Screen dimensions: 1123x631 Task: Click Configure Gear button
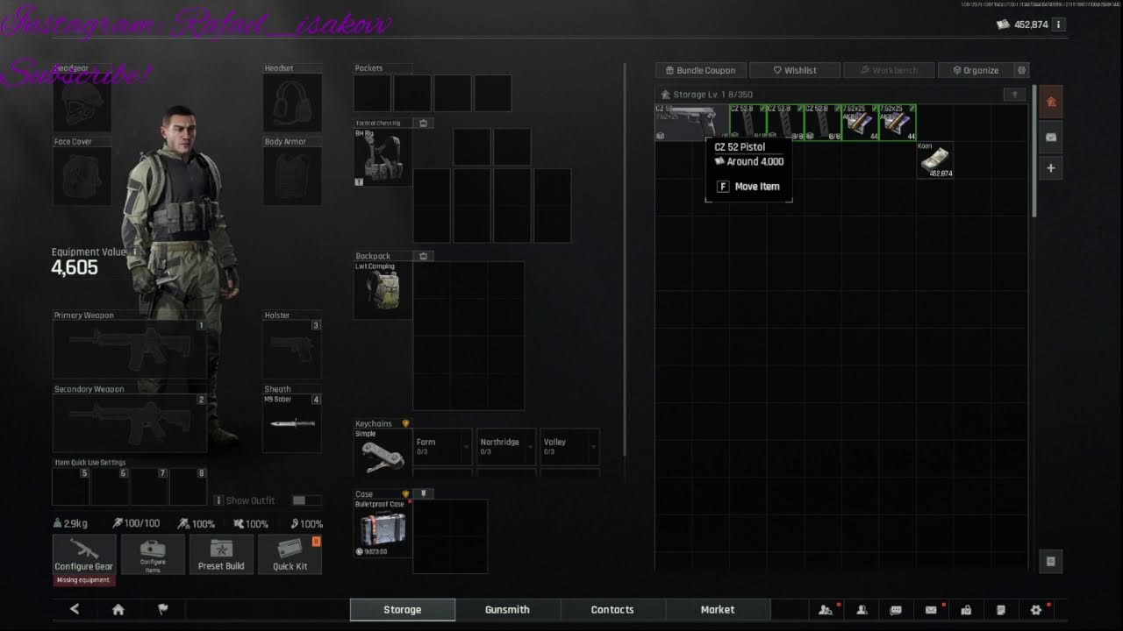point(84,555)
